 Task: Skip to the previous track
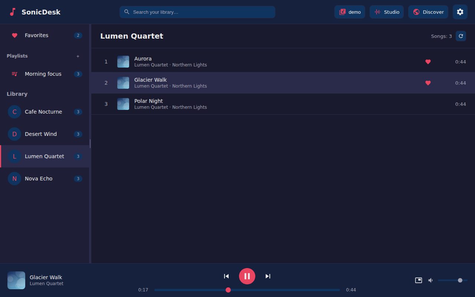coord(226,276)
